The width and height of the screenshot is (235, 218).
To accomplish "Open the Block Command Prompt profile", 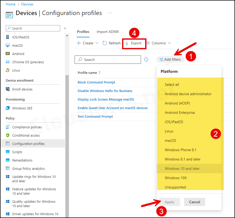I will pos(96,82).
